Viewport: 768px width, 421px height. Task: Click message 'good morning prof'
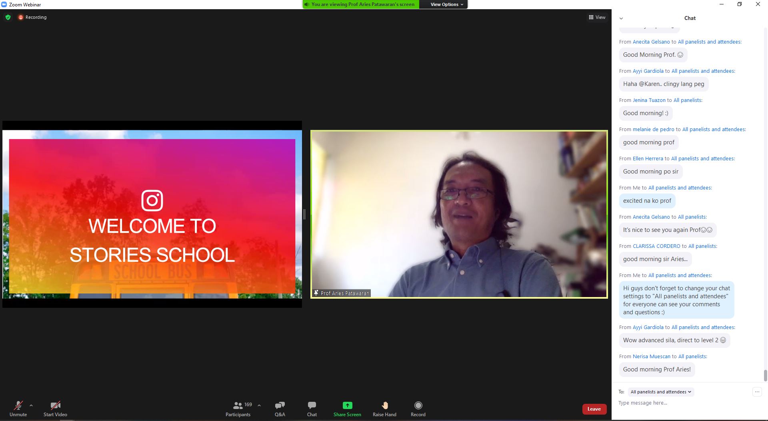coord(649,142)
